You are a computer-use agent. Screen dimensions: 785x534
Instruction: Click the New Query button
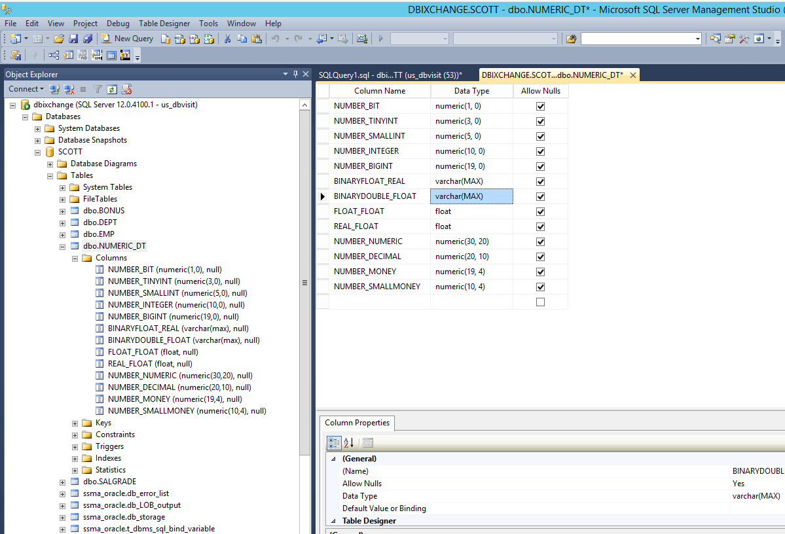point(128,39)
